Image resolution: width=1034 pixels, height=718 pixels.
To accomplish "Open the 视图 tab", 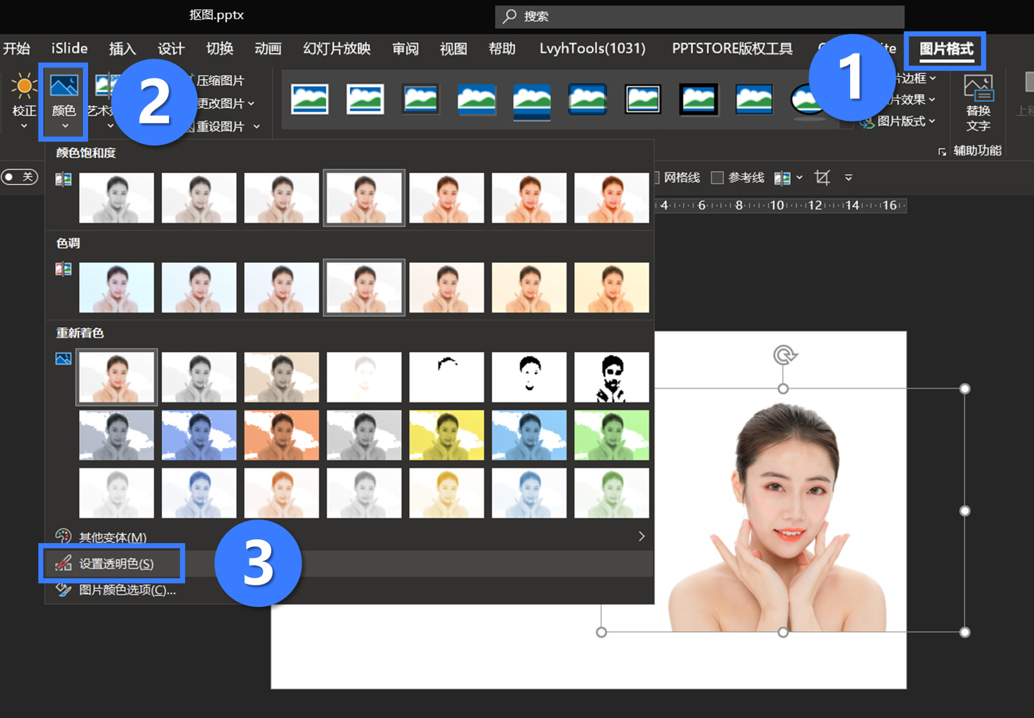I will point(453,49).
